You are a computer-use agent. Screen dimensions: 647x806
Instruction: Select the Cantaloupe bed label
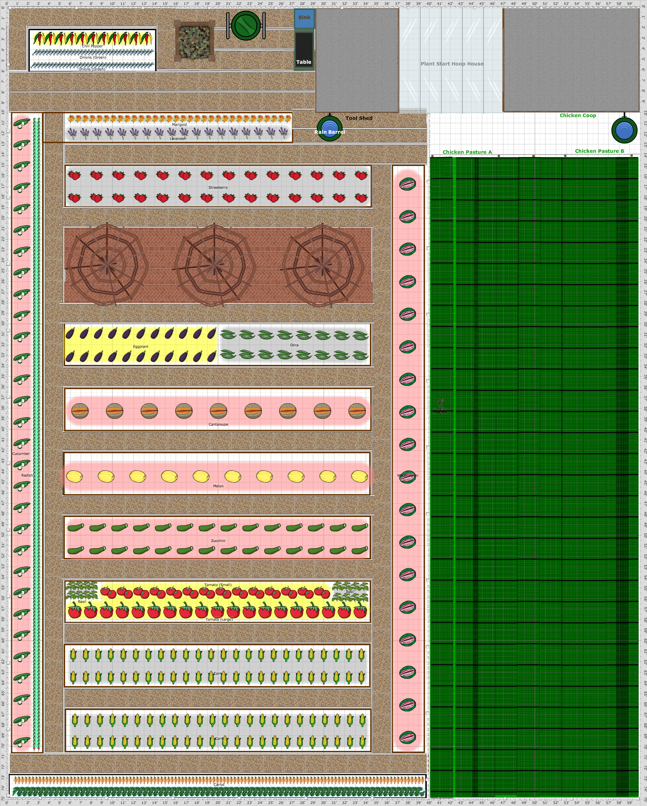point(218,424)
